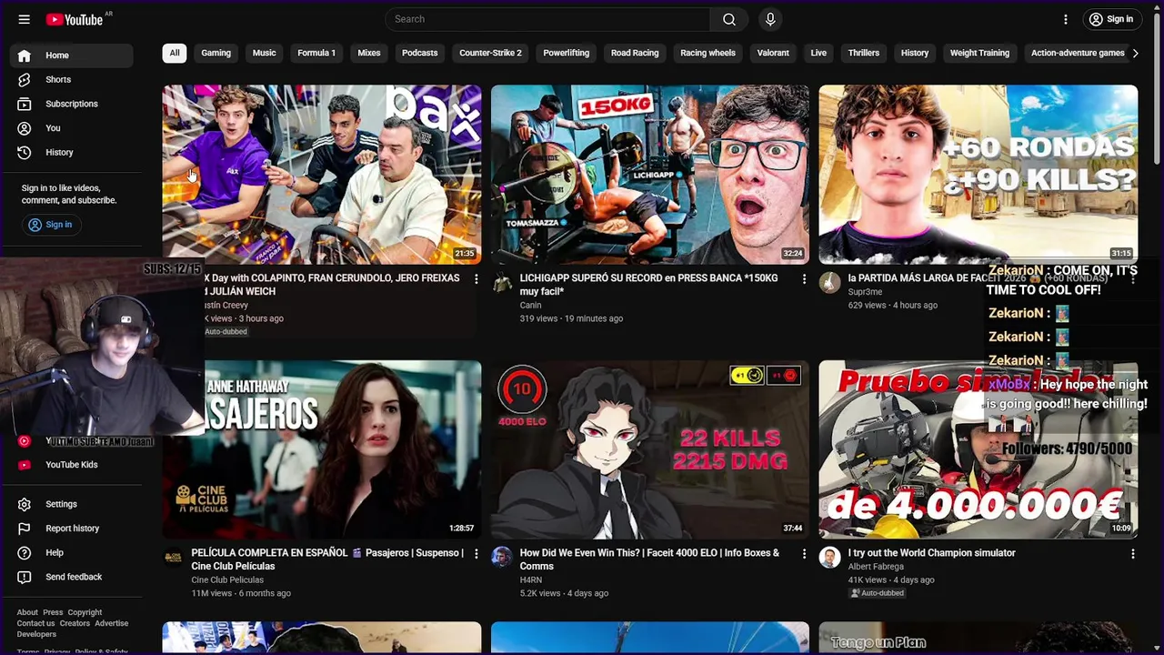
Task: Select the Valorant filter chip
Action: coord(773,53)
